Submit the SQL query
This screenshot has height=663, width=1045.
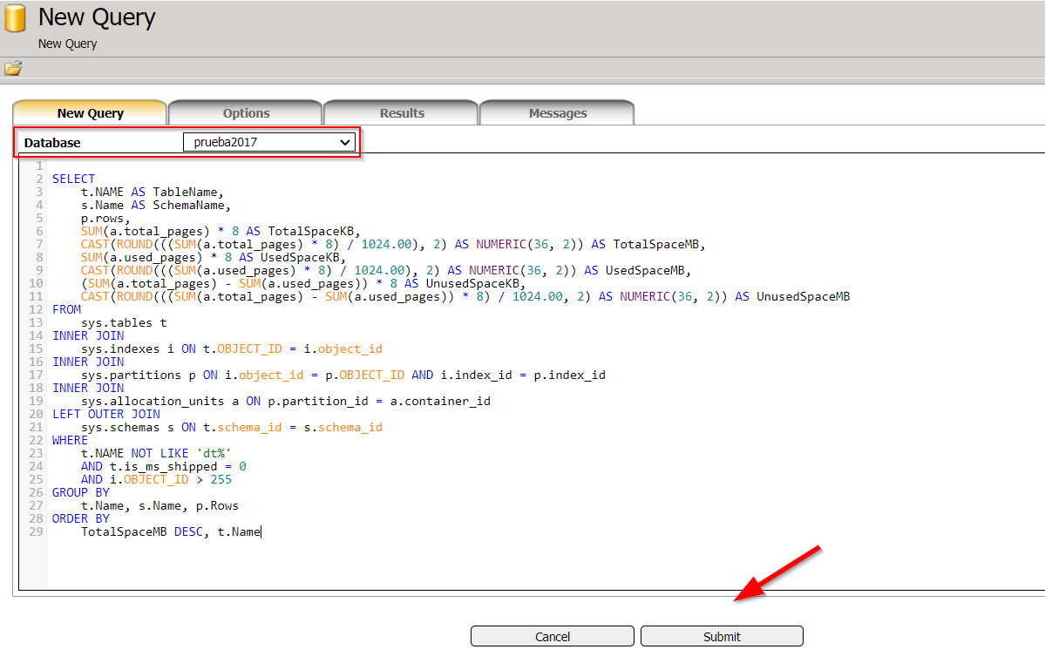pyautogui.click(x=722, y=636)
